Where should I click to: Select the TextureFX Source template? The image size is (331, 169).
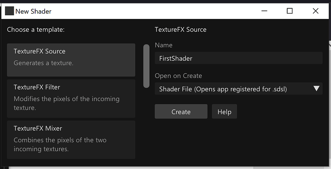coord(71,60)
